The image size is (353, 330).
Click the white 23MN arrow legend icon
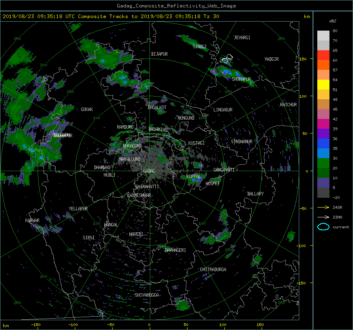pos(323,217)
